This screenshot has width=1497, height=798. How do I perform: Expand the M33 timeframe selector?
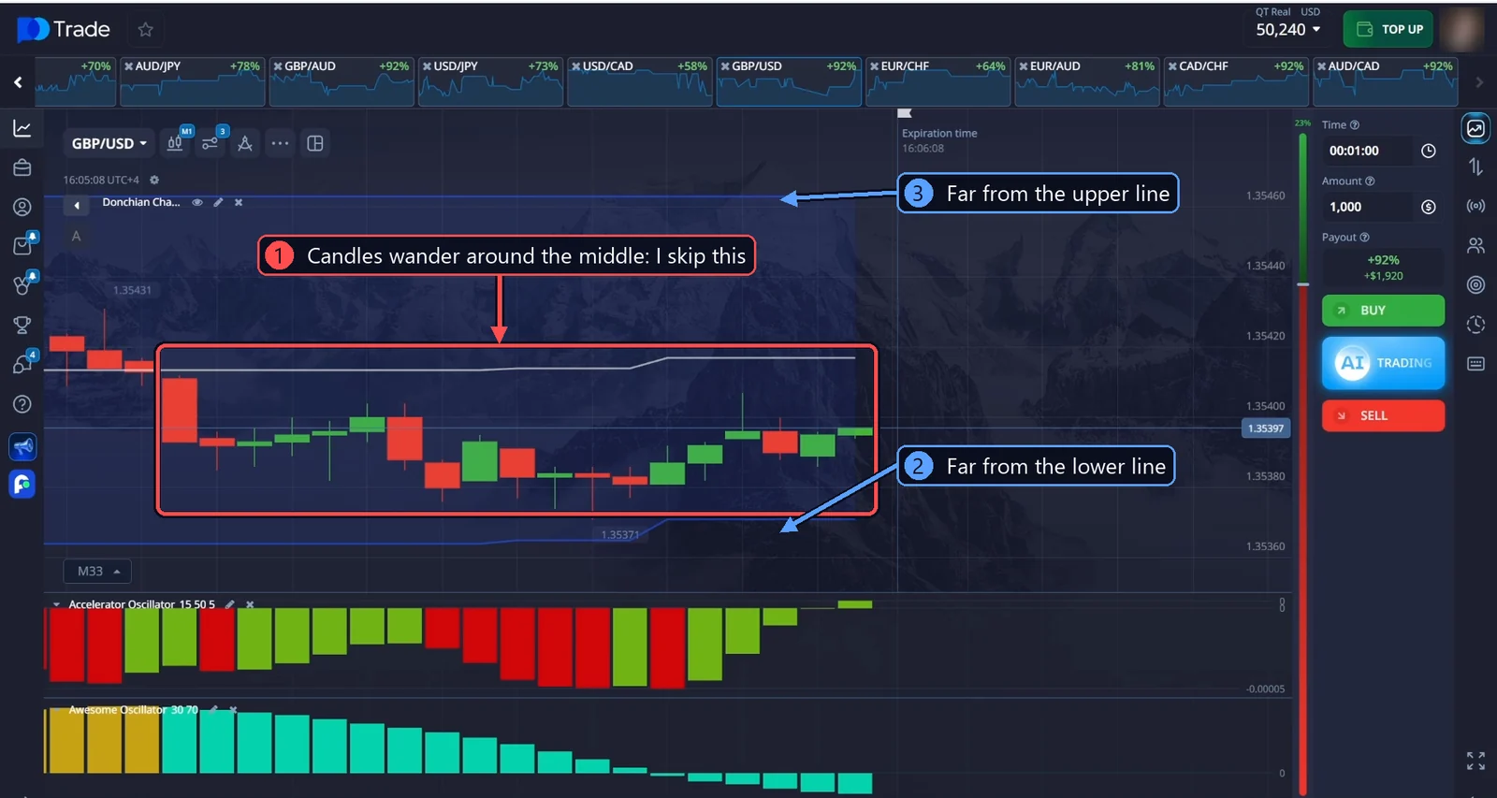97,571
